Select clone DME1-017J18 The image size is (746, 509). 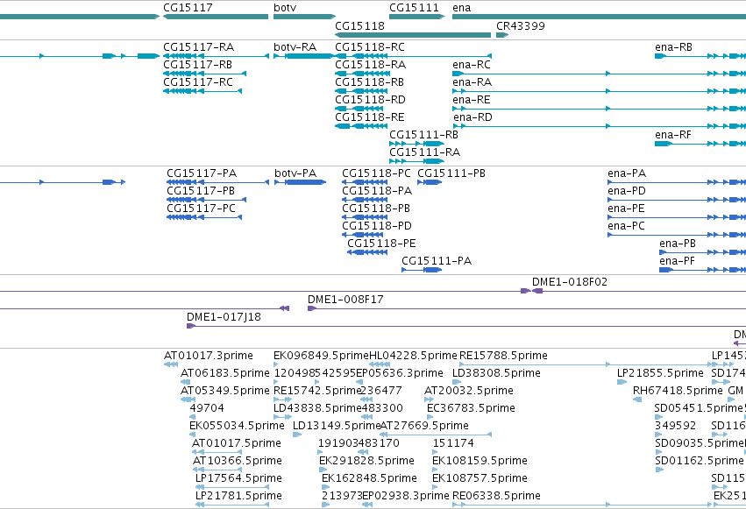click(x=224, y=317)
